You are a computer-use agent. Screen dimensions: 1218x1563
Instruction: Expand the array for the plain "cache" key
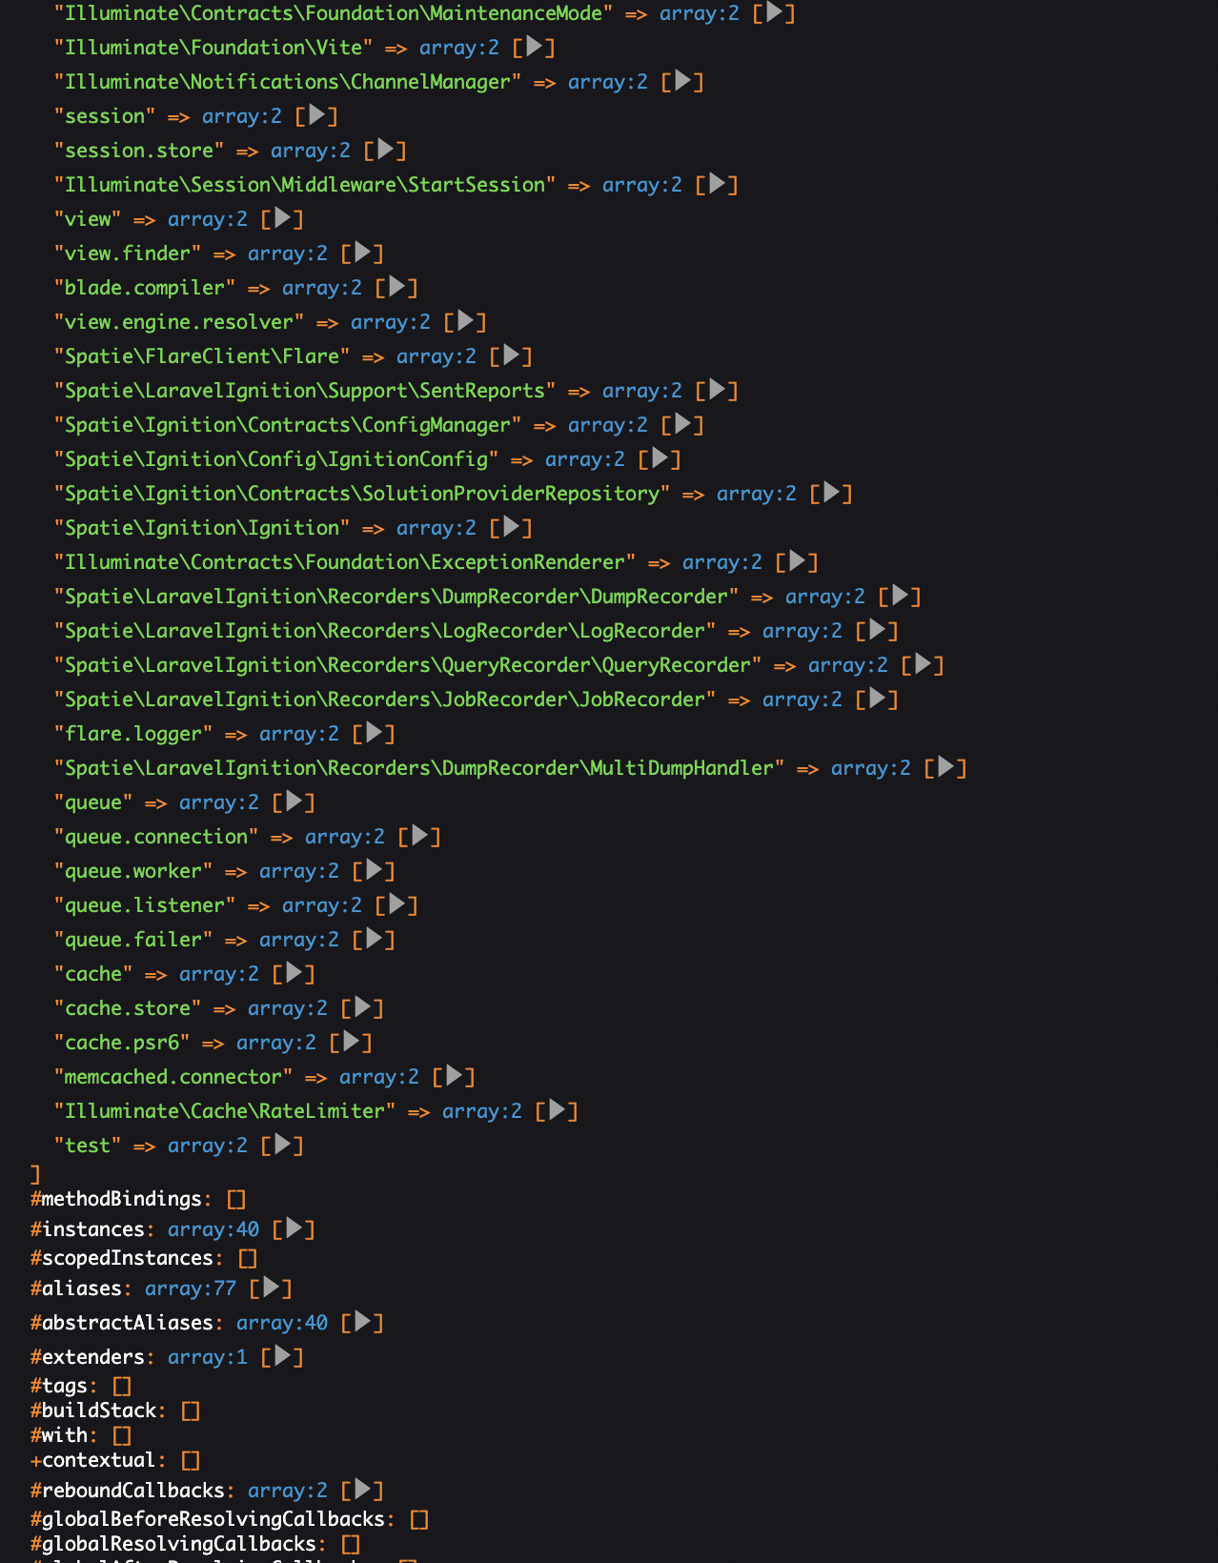point(294,974)
